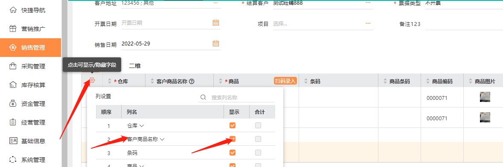Click help icon beside 客户商品名称 header
Screen dimensions: 503x167
click(x=192, y=82)
